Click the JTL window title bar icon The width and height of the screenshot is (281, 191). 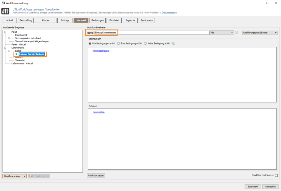(3, 3)
